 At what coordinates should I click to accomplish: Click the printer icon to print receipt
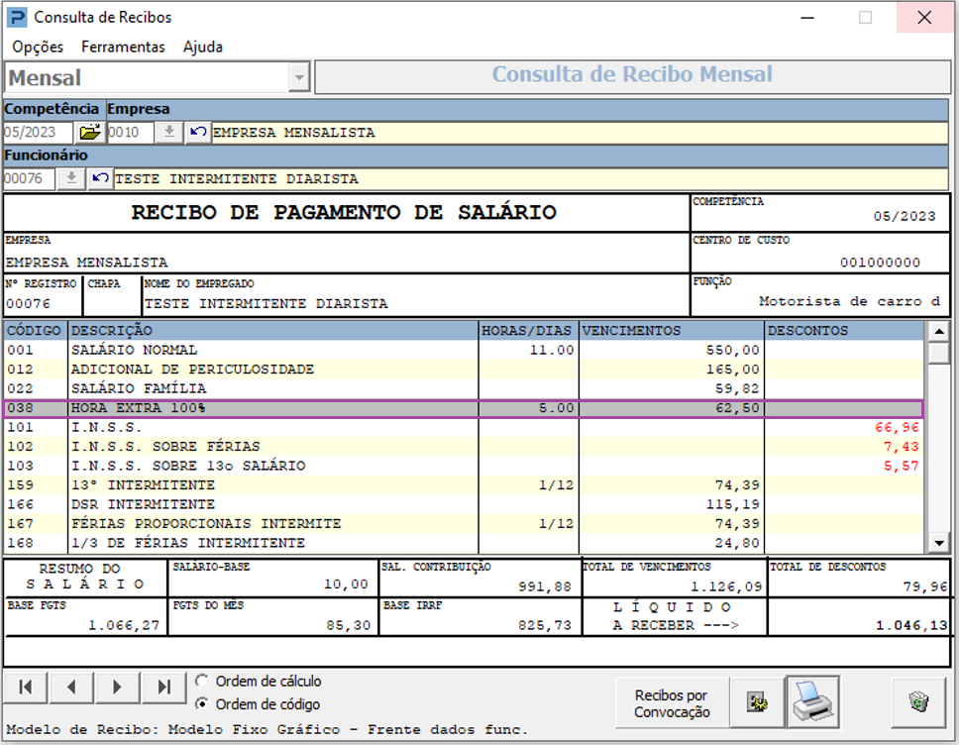tap(812, 702)
